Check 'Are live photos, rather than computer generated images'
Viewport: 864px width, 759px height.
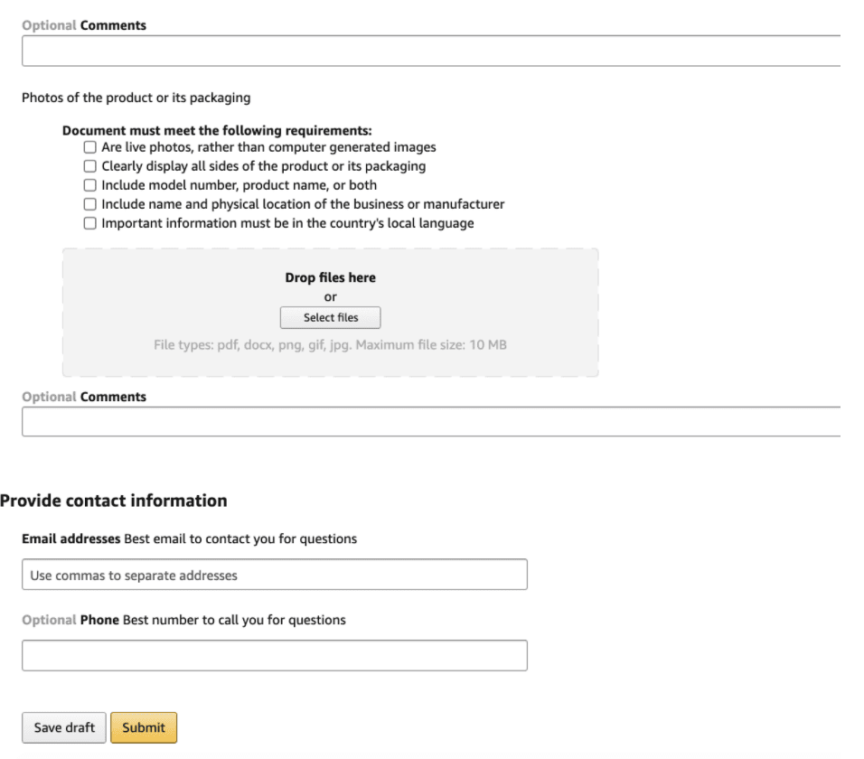89,146
